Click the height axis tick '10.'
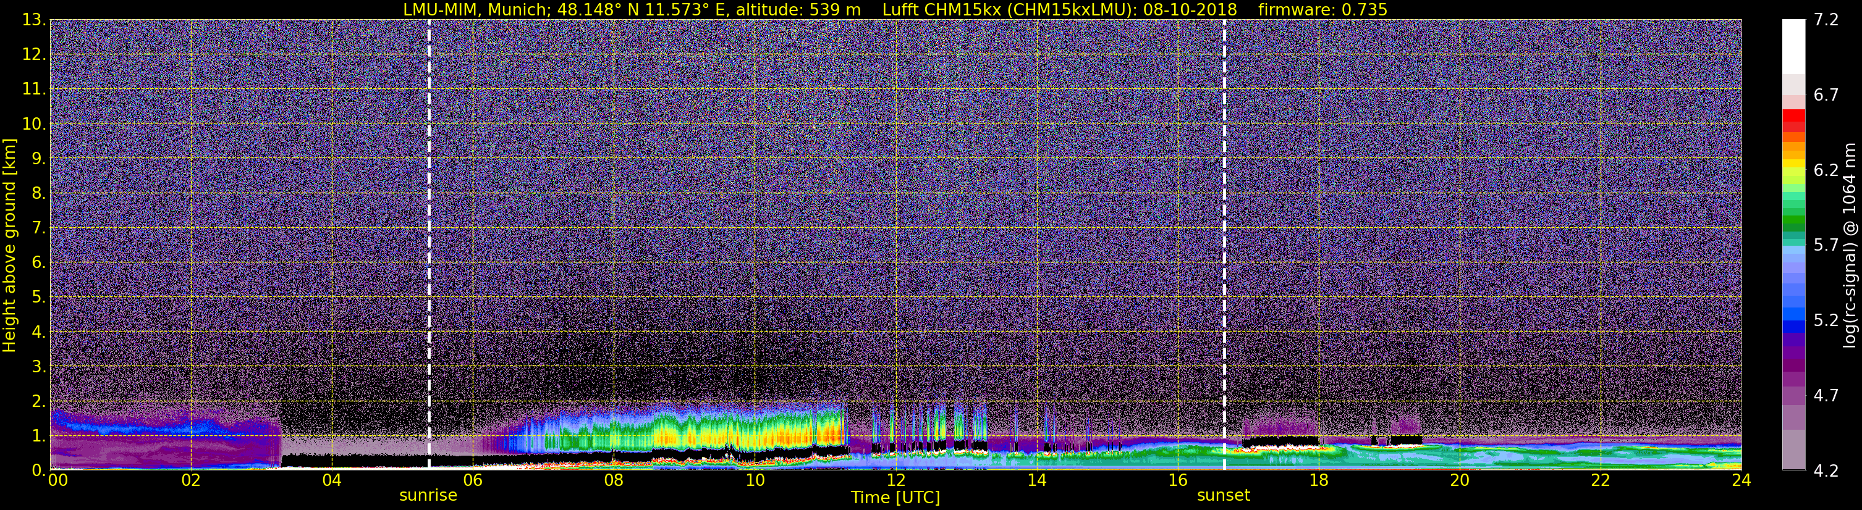1862x510 pixels. (x=34, y=124)
